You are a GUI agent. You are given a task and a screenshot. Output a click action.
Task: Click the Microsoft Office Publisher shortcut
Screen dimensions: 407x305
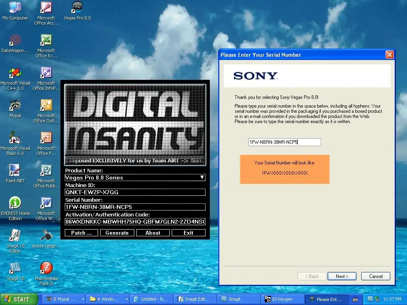[x=46, y=176]
